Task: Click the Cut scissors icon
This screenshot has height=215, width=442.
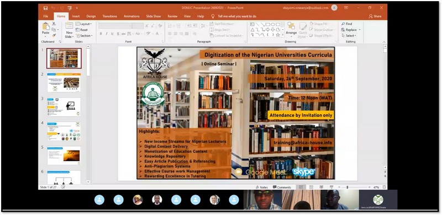Action: (54, 24)
